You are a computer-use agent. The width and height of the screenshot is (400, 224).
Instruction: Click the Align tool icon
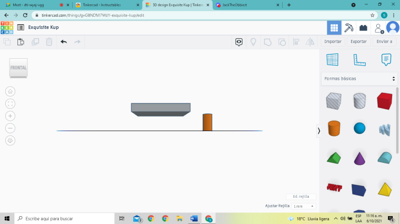click(296, 41)
